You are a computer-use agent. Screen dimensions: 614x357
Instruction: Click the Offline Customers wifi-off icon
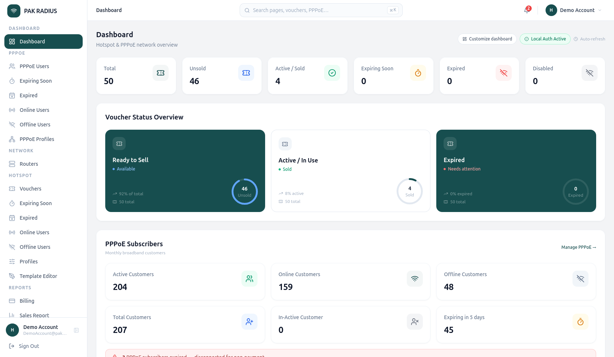click(x=580, y=279)
